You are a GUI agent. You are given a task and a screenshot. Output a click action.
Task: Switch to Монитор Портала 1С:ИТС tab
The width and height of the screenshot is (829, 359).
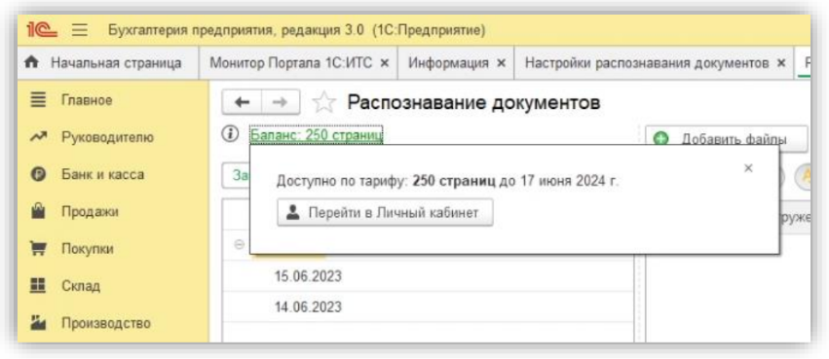[x=291, y=63]
